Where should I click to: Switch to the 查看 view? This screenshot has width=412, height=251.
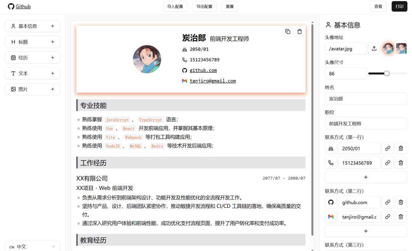tap(378, 6)
